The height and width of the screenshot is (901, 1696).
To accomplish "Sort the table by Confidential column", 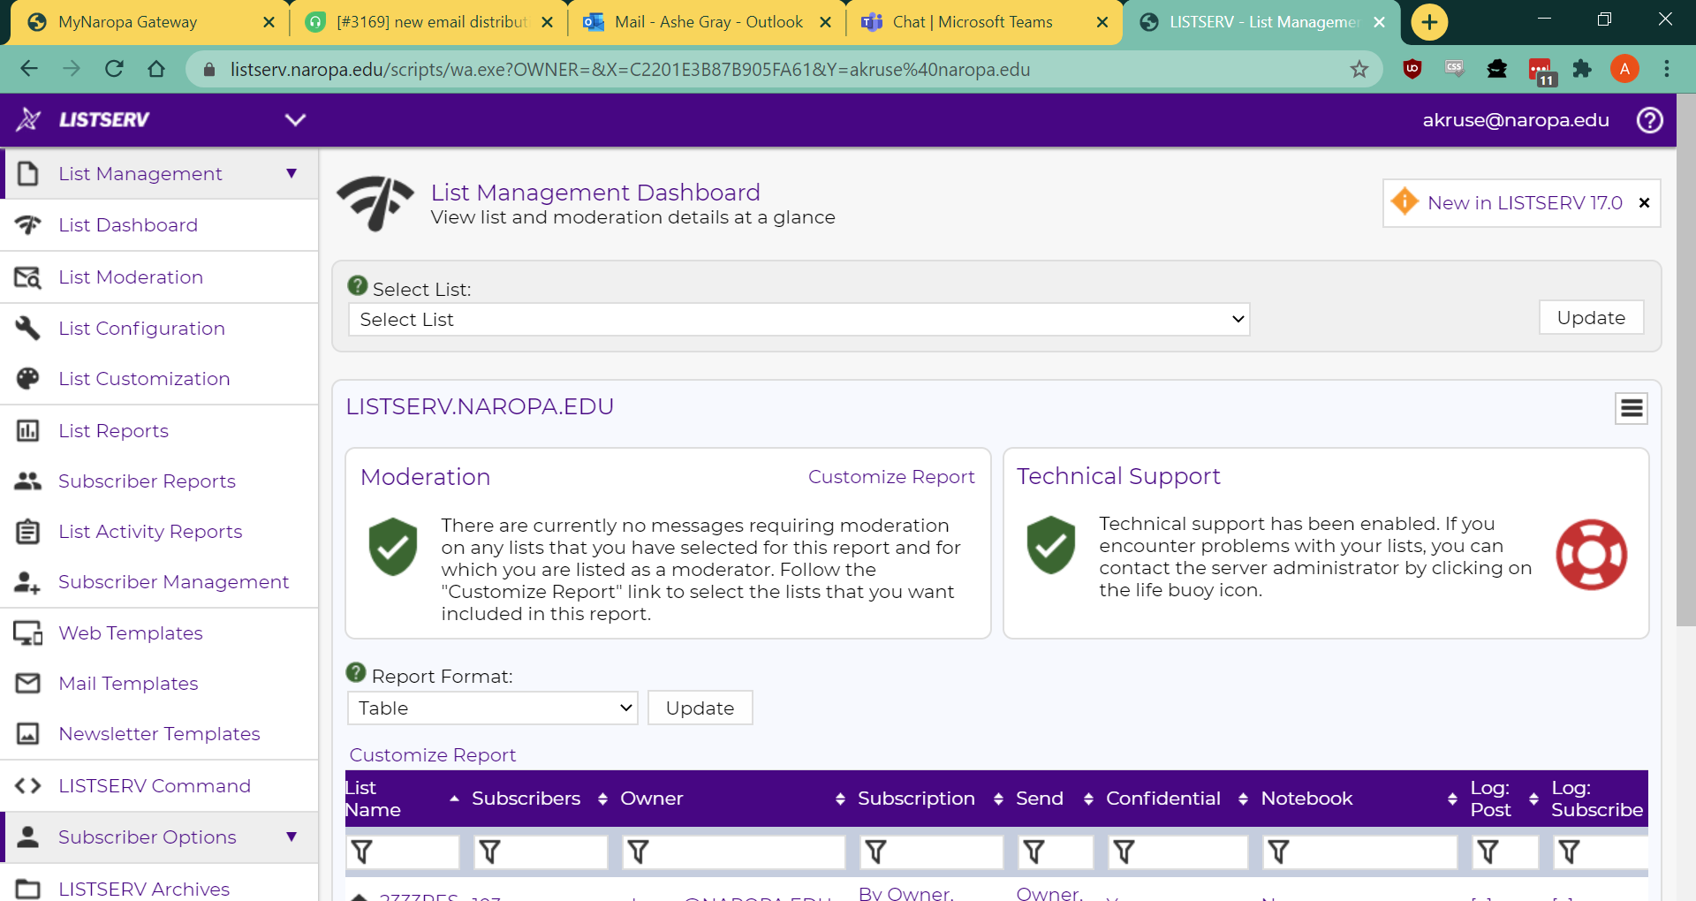I will 1243,799.
